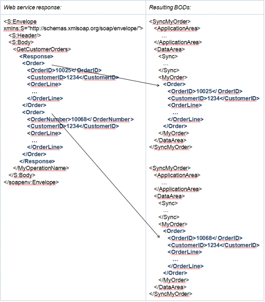
Task: Select the opening <S:Envelope tag
Action: coord(20,22)
